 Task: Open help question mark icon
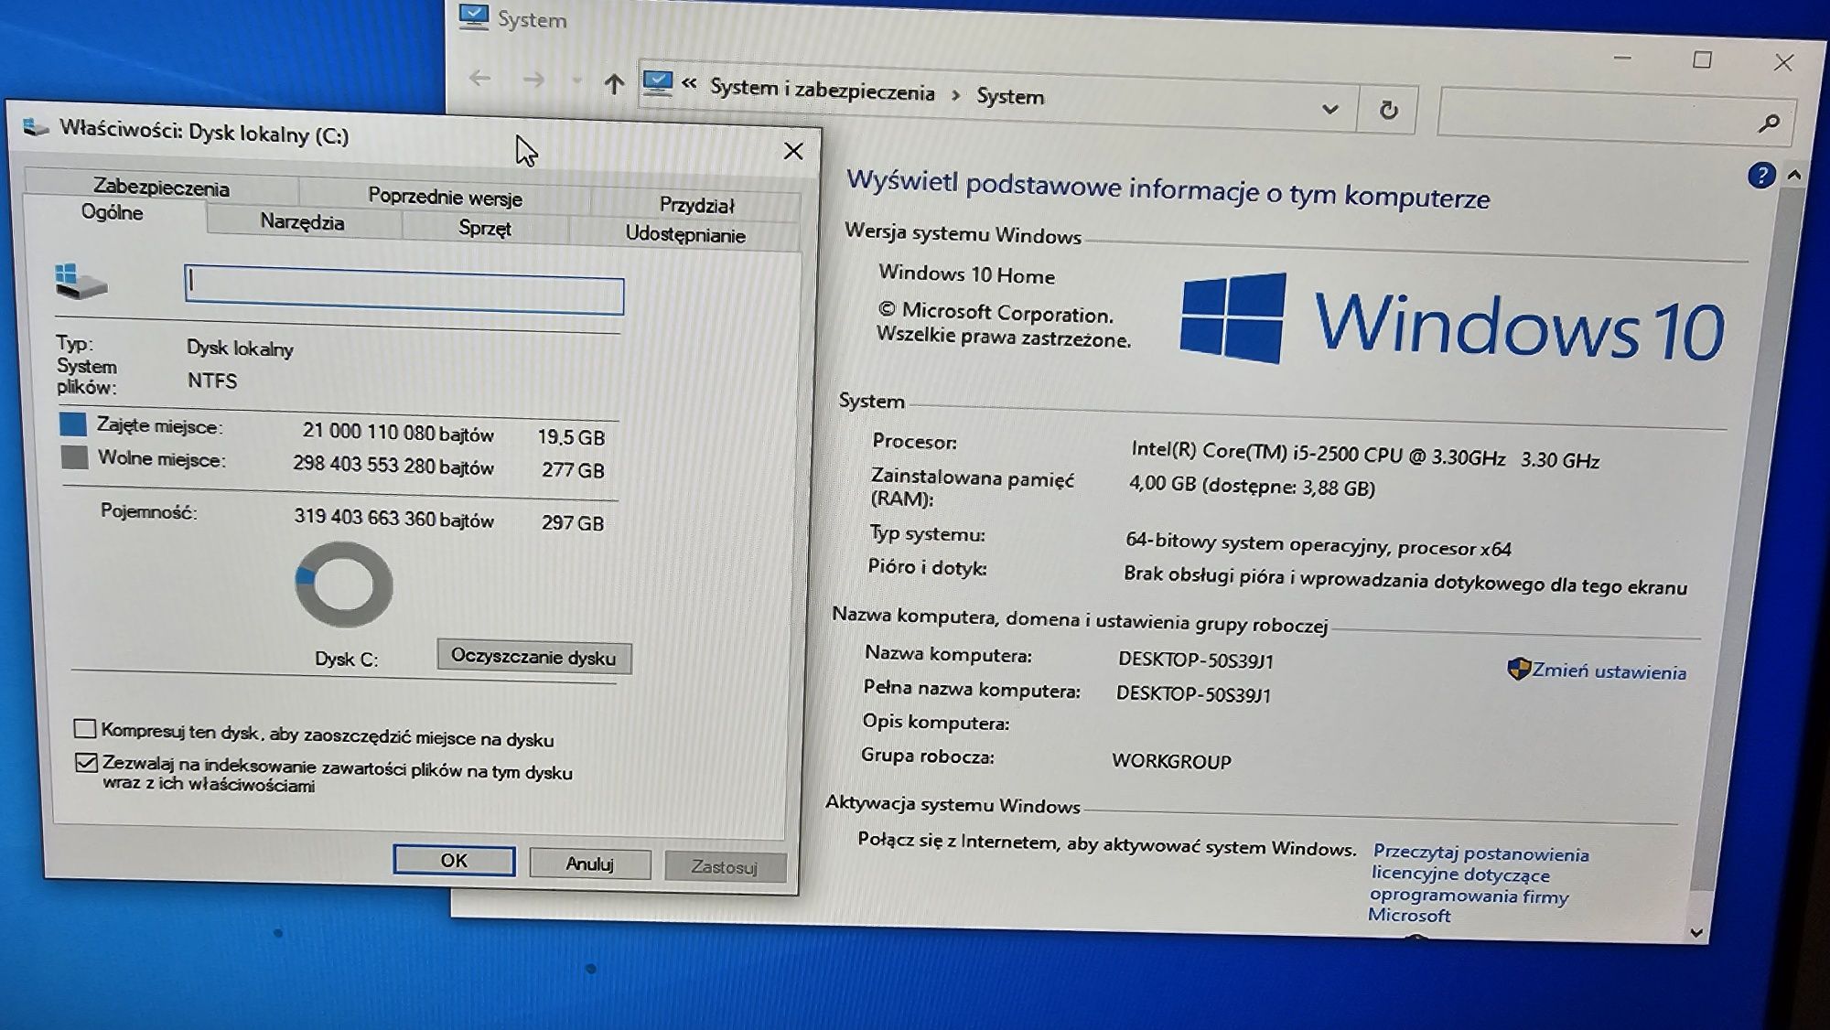pyautogui.click(x=1760, y=176)
